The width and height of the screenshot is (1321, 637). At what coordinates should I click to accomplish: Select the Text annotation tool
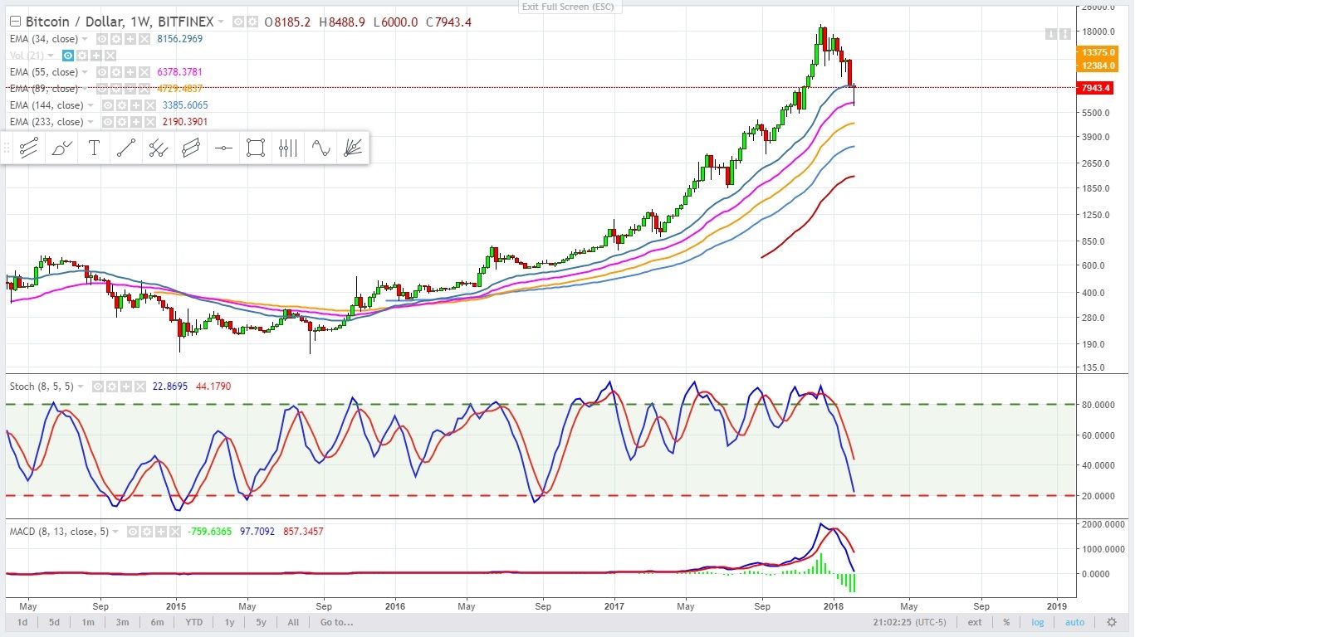click(x=94, y=148)
